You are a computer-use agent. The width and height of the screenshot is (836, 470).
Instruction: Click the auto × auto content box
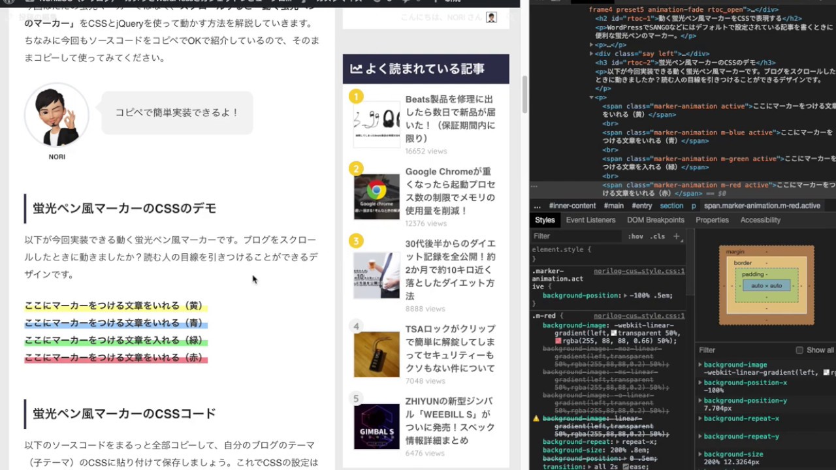coord(766,285)
